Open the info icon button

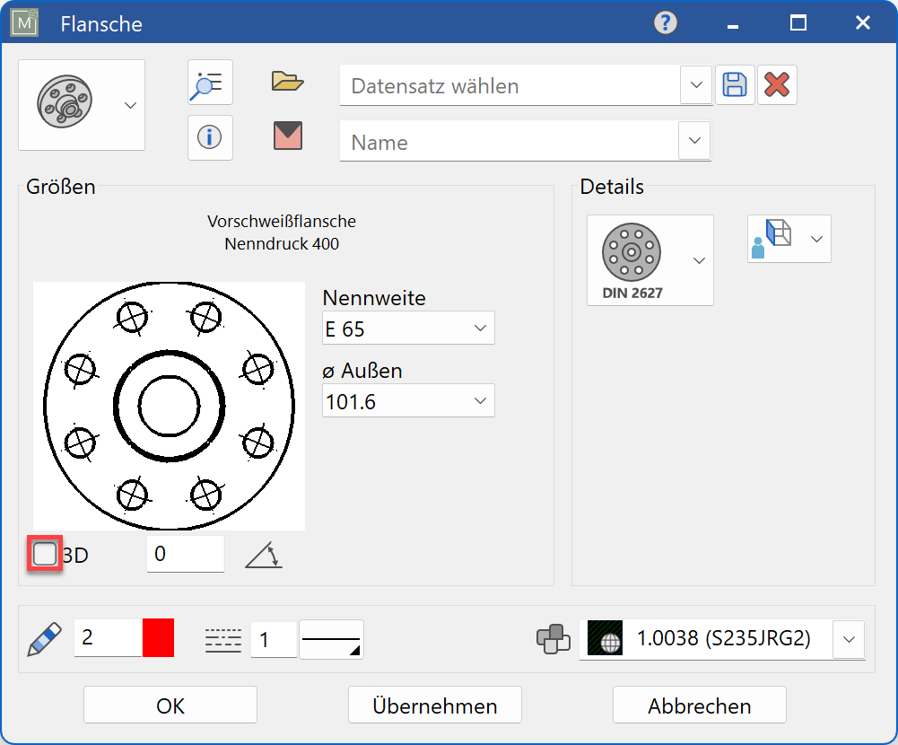[210, 137]
